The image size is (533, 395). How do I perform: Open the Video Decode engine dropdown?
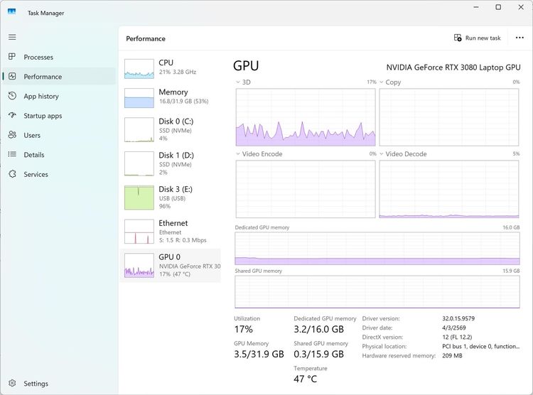[382, 153]
